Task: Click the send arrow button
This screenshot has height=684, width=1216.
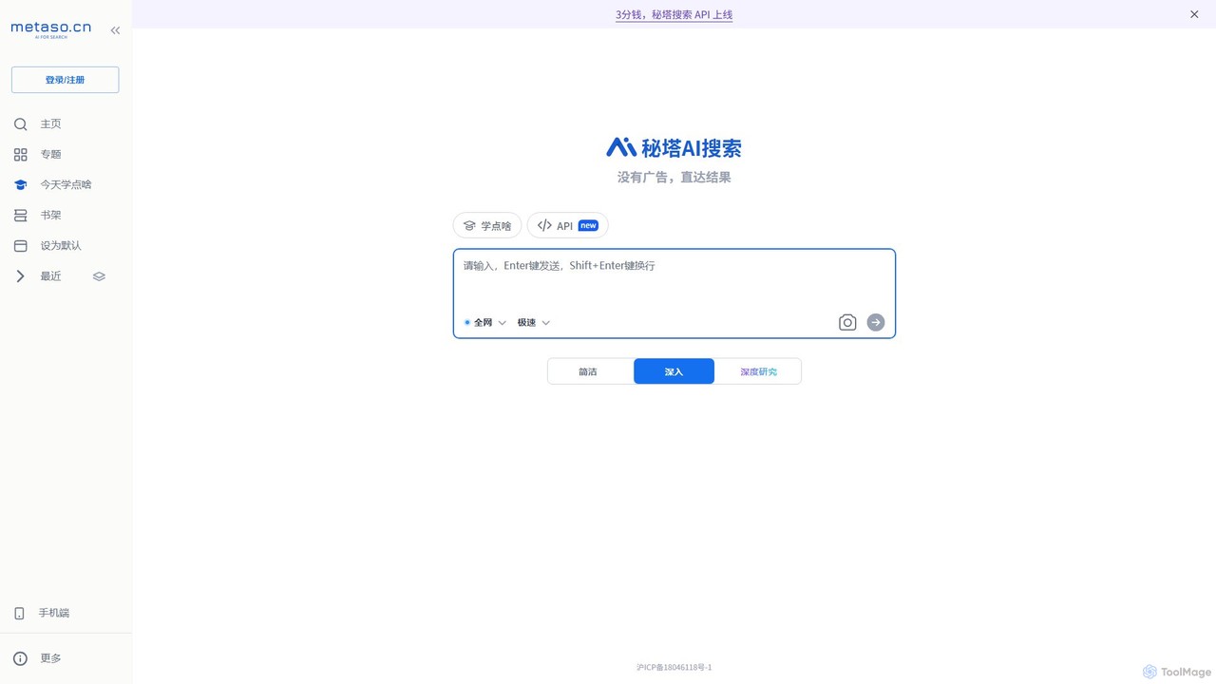Action: 876,323
